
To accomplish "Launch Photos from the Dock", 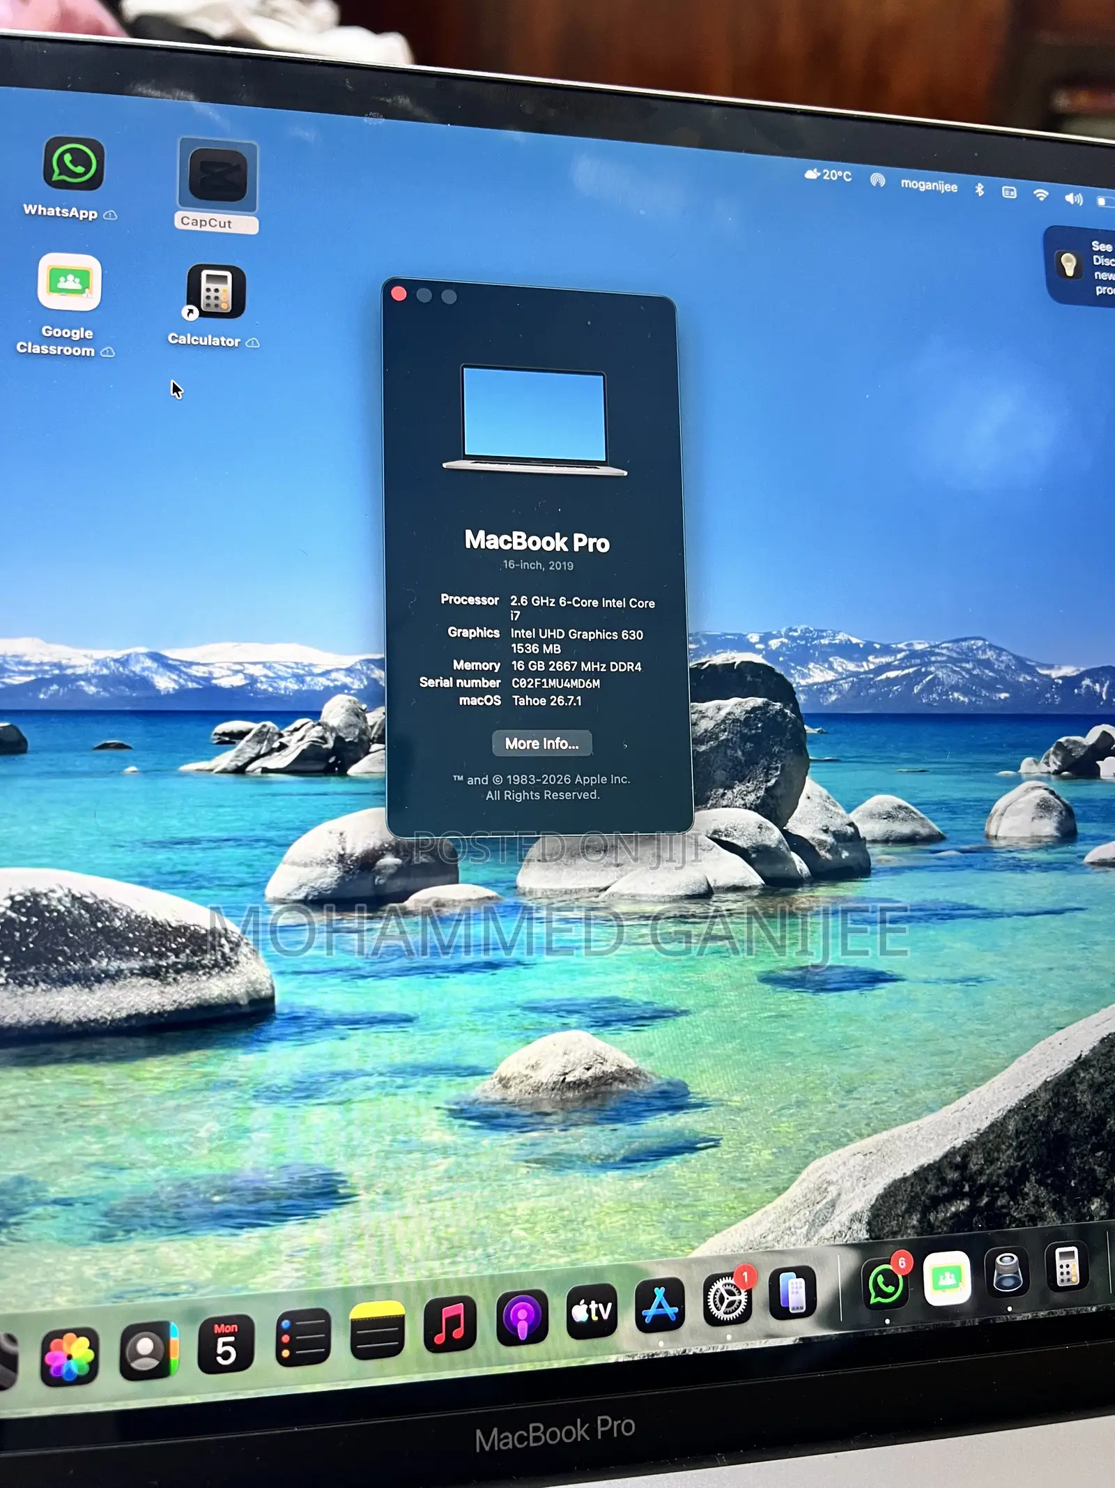I will (x=69, y=1356).
